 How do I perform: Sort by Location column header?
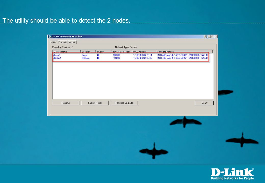[x=88, y=51]
